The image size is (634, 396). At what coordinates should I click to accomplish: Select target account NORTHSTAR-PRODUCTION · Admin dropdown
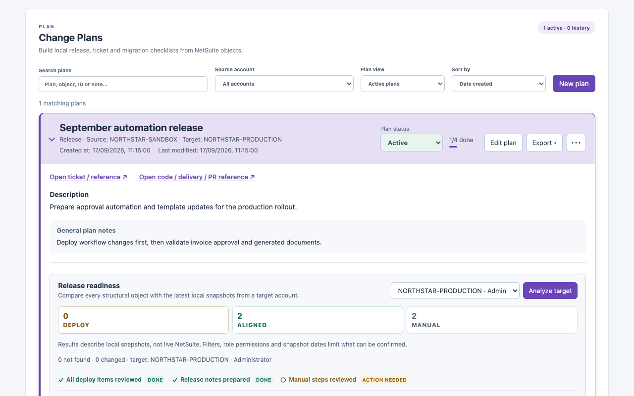455,291
